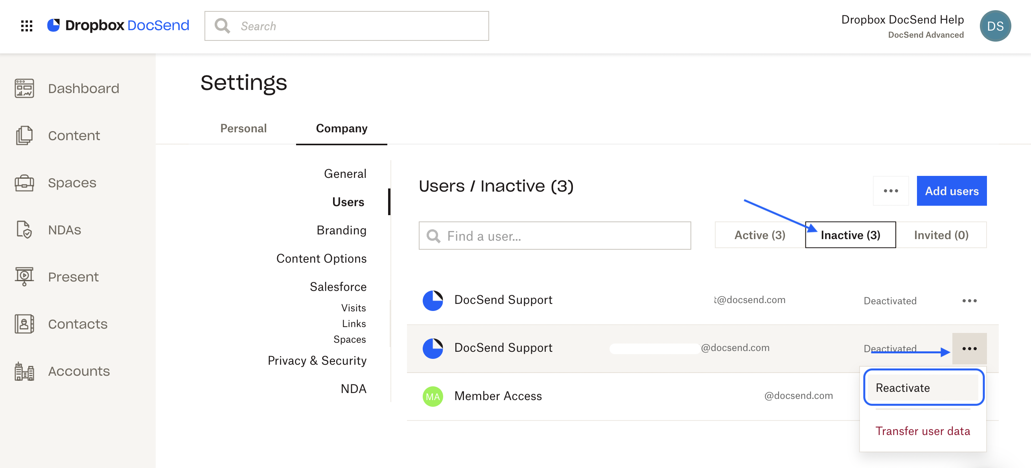Click the Add users button
Screen dimensions: 1031x468
[952, 191]
